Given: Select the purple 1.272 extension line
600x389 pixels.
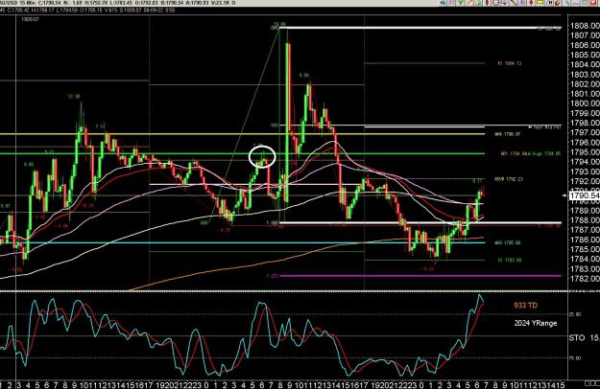Looking at the screenshot, I should tap(420, 276).
